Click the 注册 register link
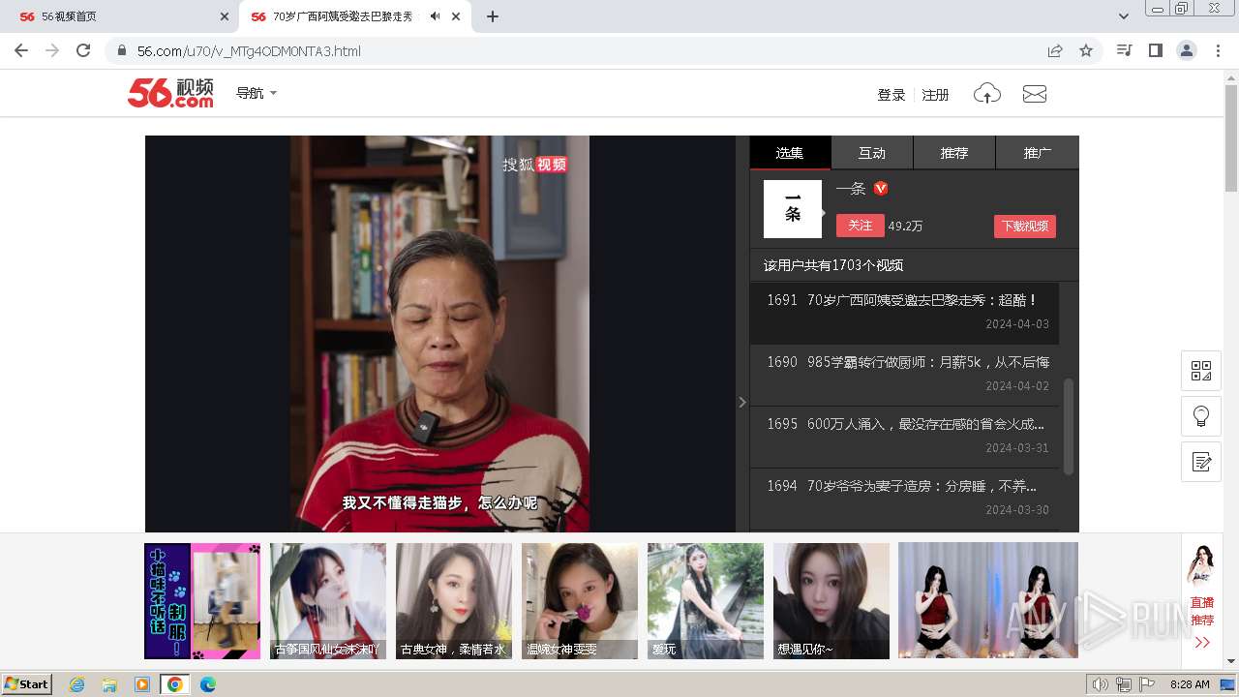The height and width of the screenshot is (697, 1239). coord(935,95)
